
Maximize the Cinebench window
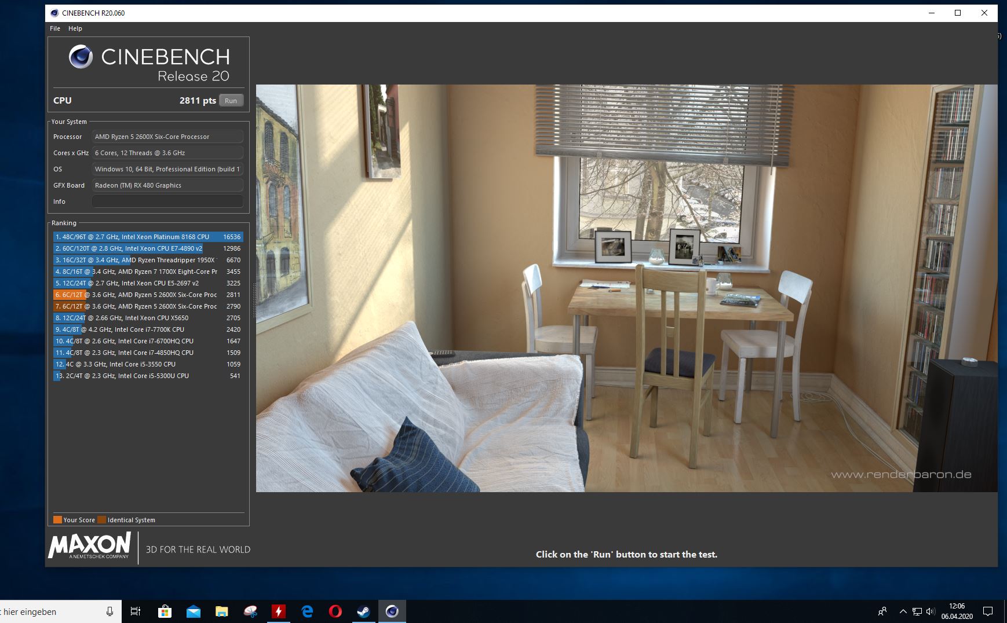[958, 13]
